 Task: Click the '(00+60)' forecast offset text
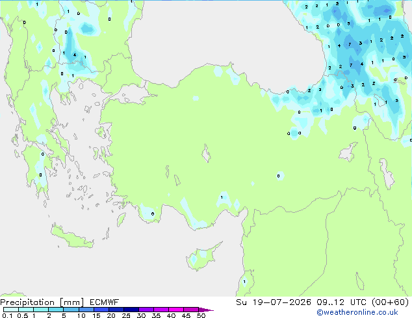[x=391, y=302]
